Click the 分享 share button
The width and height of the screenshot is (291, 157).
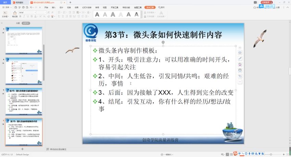[277, 8]
